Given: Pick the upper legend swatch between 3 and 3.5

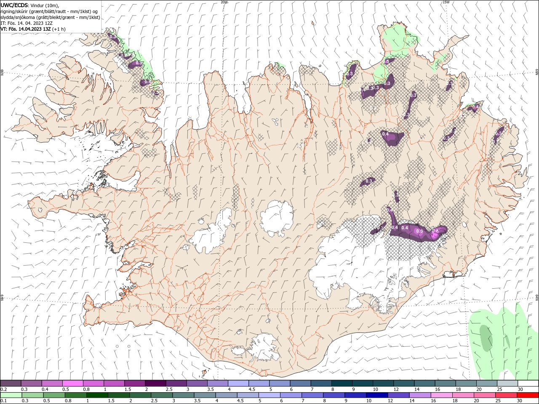Looking at the screenshot, I should click(x=196, y=383).
